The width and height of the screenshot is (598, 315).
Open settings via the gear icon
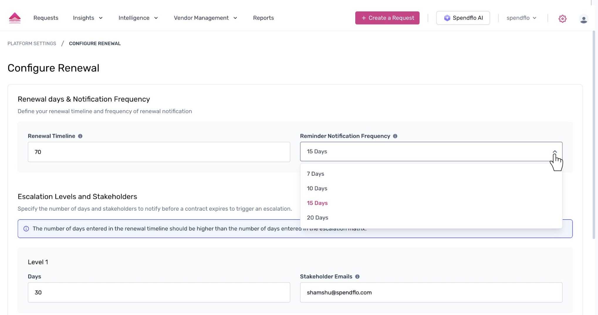562,18
